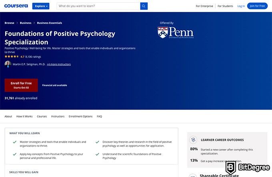
Task: Click Financial aid available link
Action: coord(55,85)
